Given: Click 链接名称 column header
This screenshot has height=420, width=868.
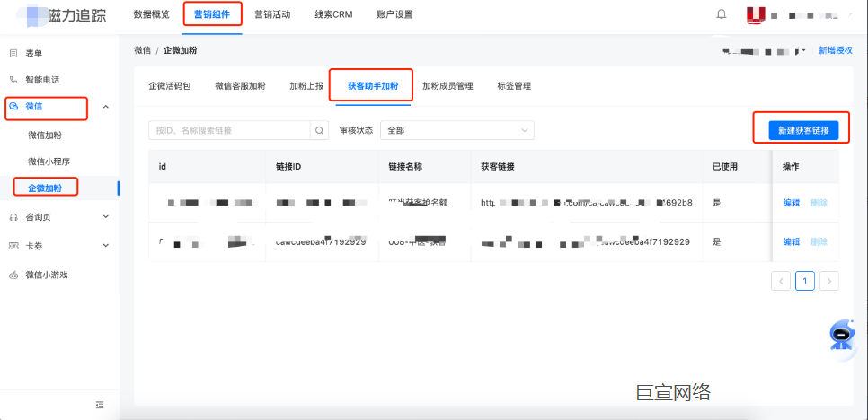Looking at the screenshot, I should click(405, 166).
